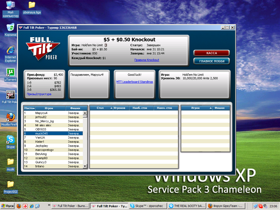The width and height of the screenshot is (280, 210).
Task: Select player BenAmg row
Action: click(53, 154)
